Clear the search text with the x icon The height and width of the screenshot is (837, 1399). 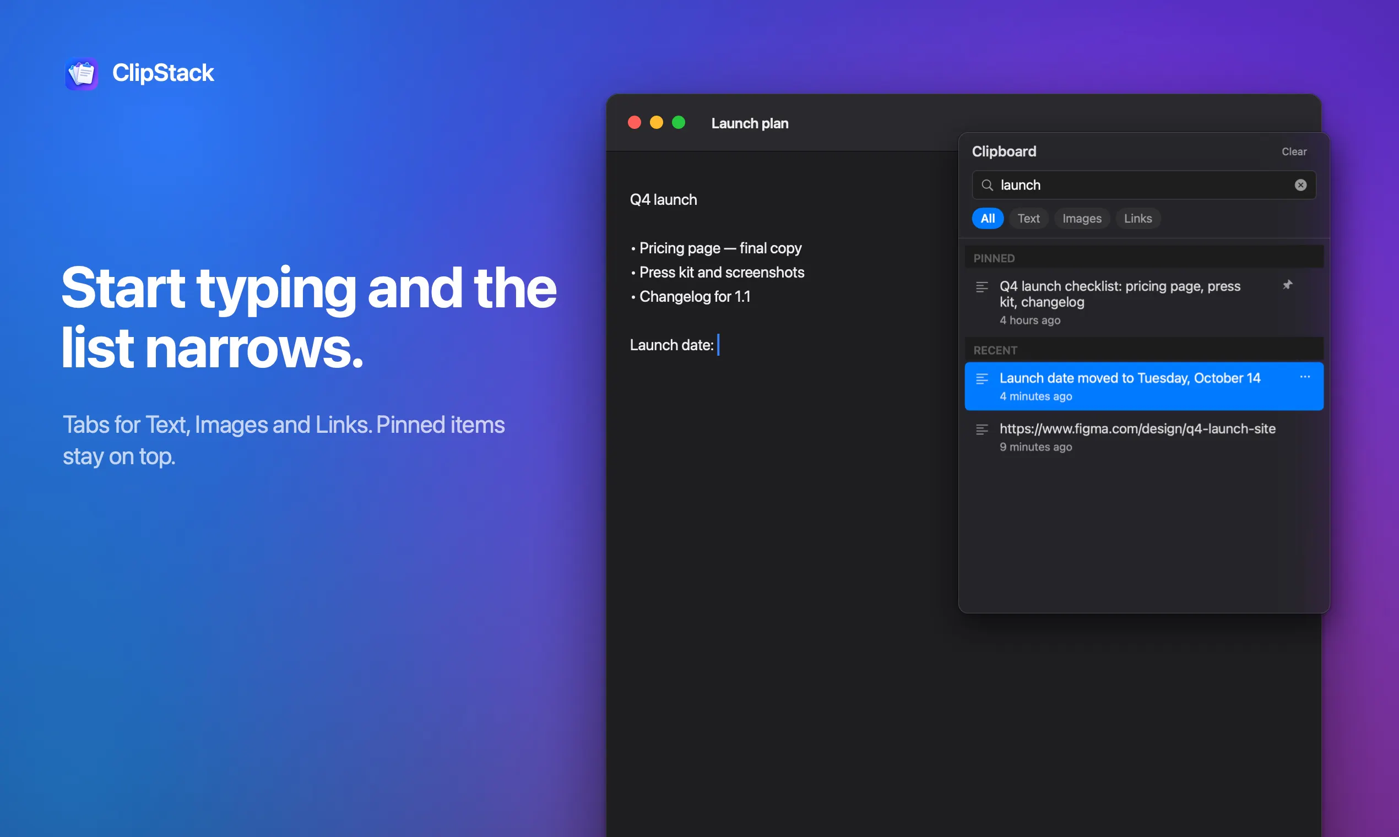[x=1300, y=185]
